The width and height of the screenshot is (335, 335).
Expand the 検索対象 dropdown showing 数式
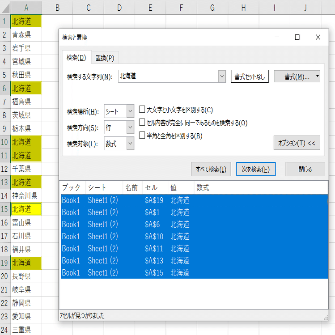[130, 144]
